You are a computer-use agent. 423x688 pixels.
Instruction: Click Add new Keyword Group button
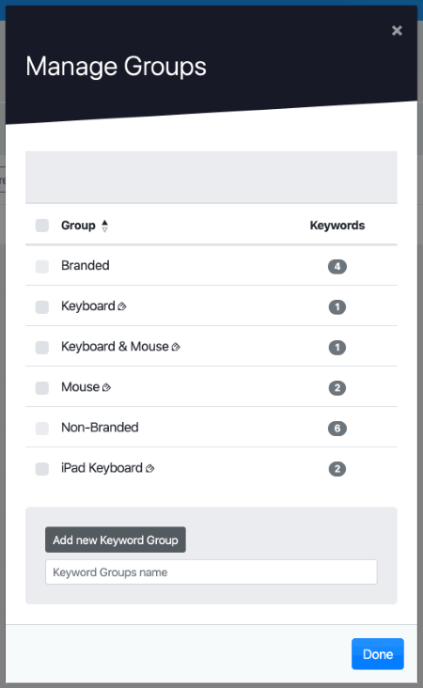point(116,539)
